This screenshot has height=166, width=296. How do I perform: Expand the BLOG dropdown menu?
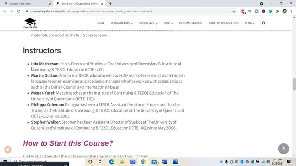tap(250, 23)
